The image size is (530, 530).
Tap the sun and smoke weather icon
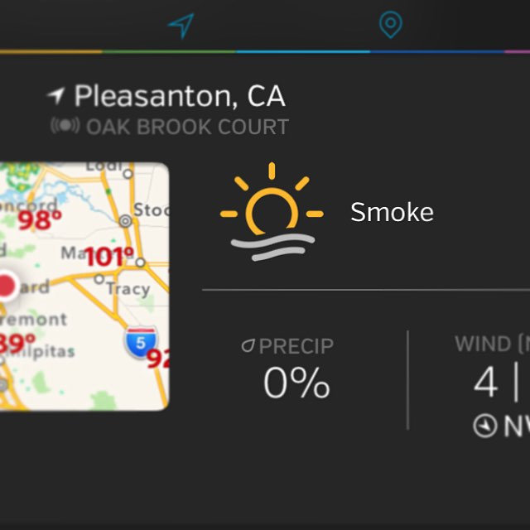[272, 212]
